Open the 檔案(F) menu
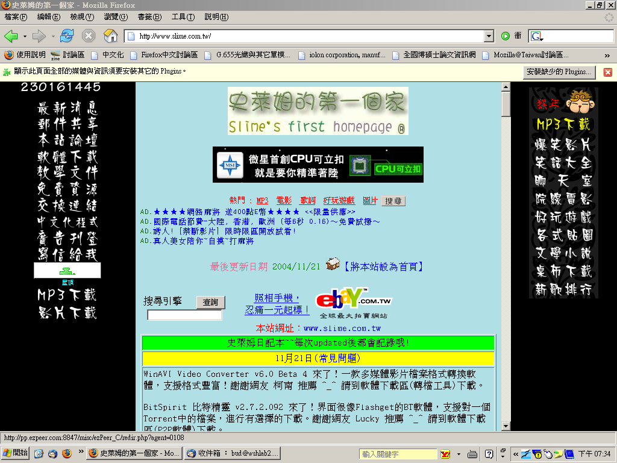The width and height of the screenshot is (617, 463). (x=16, y=17)
